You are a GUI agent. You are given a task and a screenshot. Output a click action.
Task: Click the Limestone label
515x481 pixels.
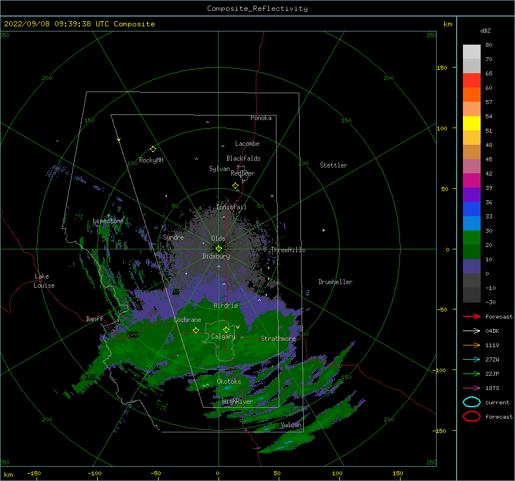point(108,221)
